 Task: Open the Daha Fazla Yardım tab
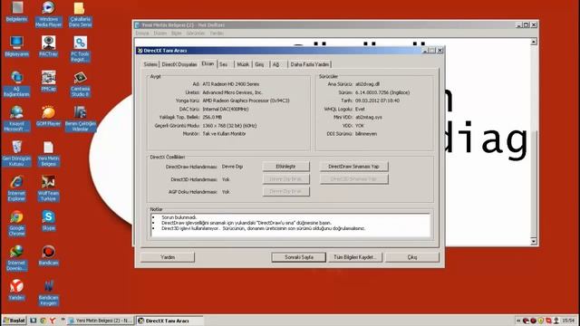pos(310,64)
